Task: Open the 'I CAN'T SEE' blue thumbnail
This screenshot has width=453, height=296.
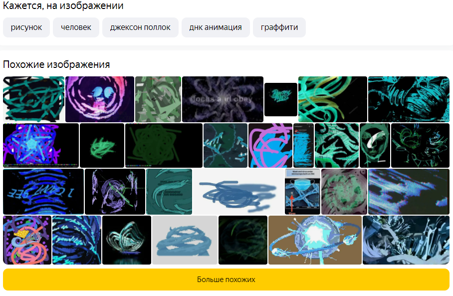Action: [43, 192]
